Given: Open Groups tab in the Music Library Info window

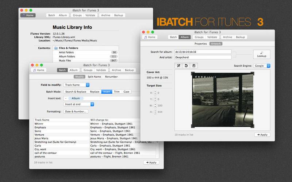Looking at the screenshot, I should [x=77, y=15].
